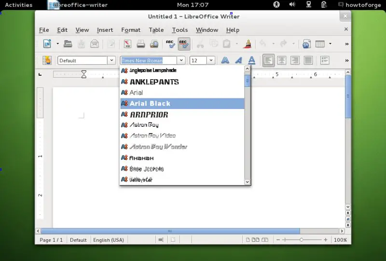Image resolution: width=386 pixels, height=261 pixels.
Task: Open the paragraph style Default dropdown
Action: tap(111, 60)
